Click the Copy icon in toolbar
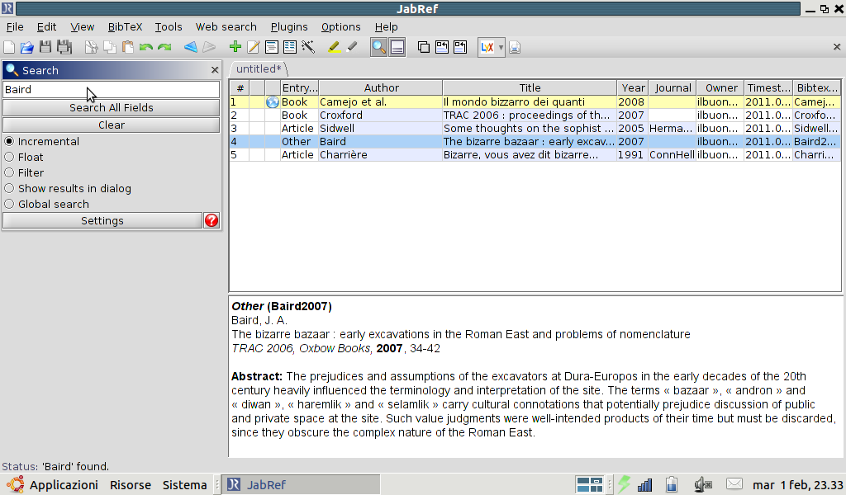This screenshot has height=495, width=846. [110, 47]
